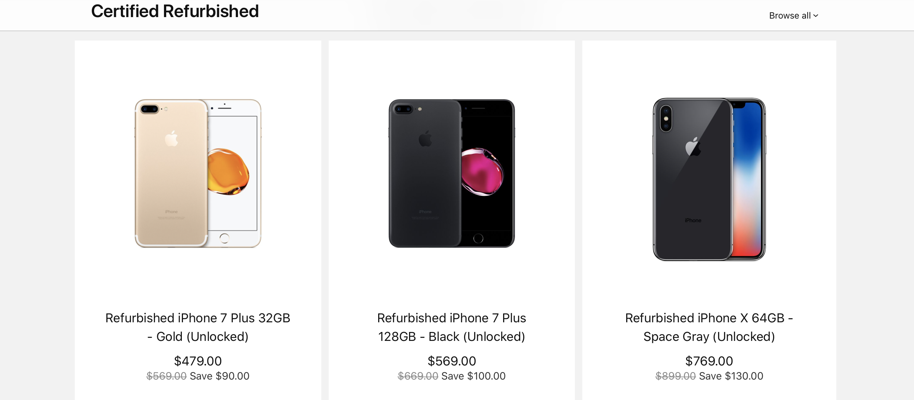The image size is (914, 400).
Task: Click the home button on black iPhone front
Action: tap(478, 238)
